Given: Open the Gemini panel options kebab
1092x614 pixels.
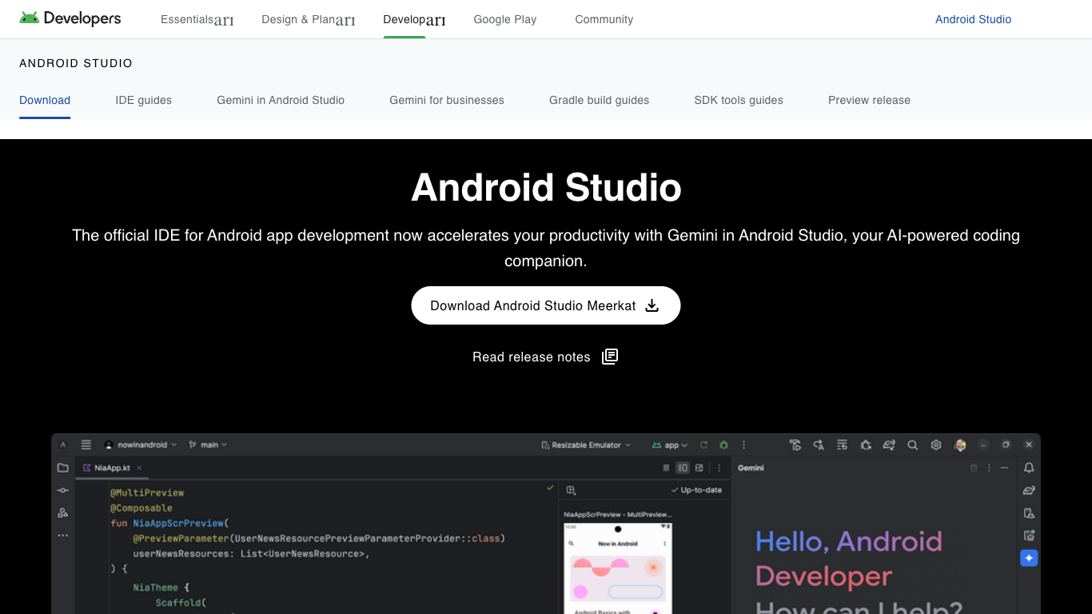Looking at the screenshot, I should point(990,468).
